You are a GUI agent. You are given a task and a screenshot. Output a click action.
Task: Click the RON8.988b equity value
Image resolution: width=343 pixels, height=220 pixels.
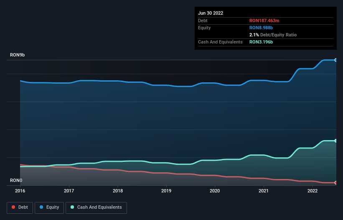coord(261,28)
